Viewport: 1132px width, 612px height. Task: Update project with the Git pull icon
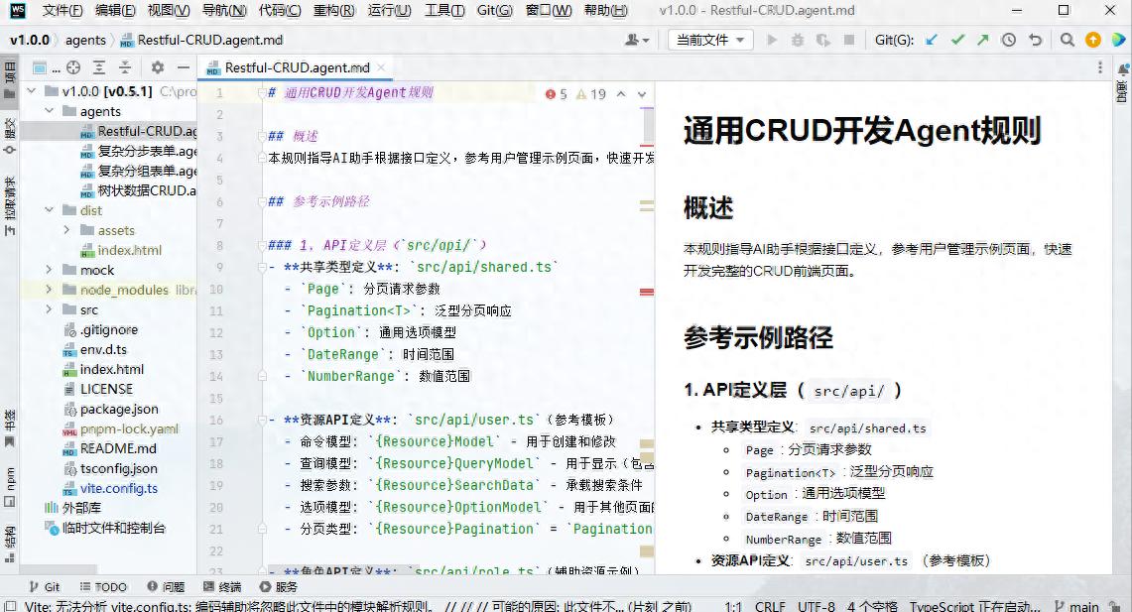tap(932, 39)
